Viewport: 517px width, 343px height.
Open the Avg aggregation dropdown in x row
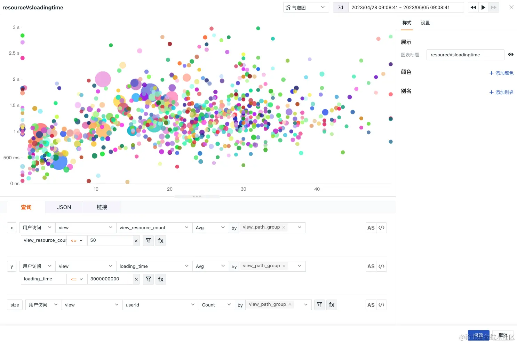coord(210,228)
